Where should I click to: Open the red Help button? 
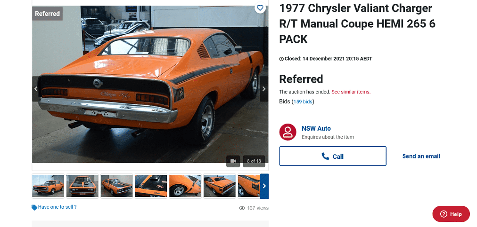pyautogui.click(x=451, y=214)
